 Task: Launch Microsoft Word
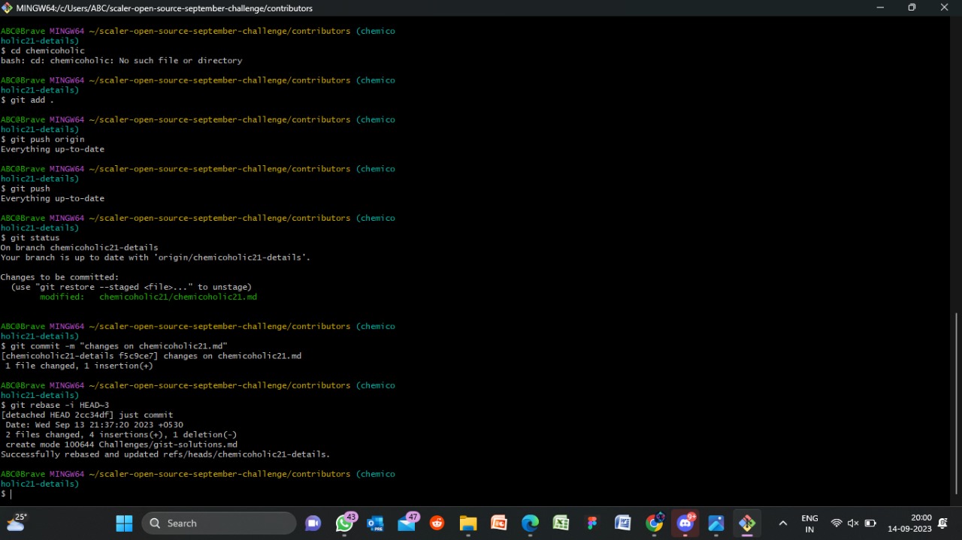(x=623, y=523)
